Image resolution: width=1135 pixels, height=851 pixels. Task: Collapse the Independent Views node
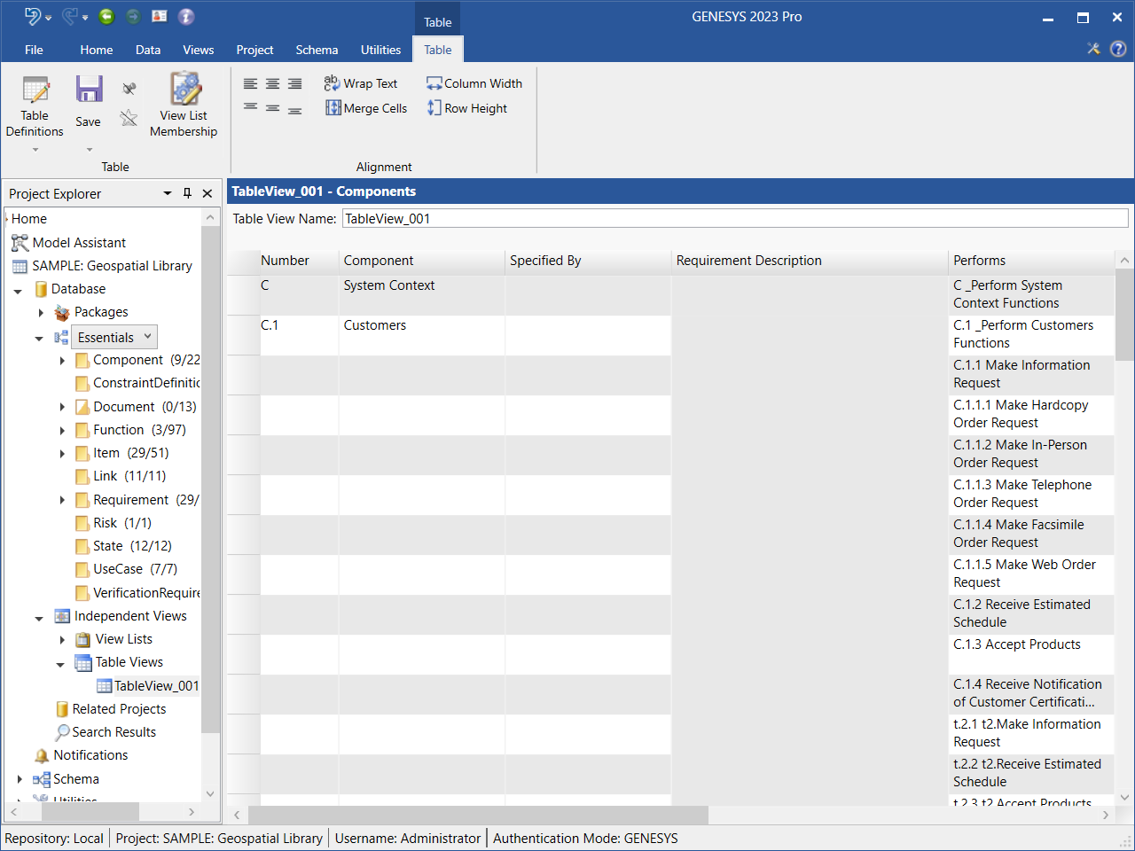coord(39,618)
